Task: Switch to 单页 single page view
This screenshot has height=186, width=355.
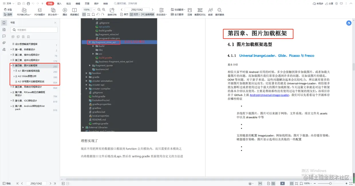Action: click(x=125, y=14)
